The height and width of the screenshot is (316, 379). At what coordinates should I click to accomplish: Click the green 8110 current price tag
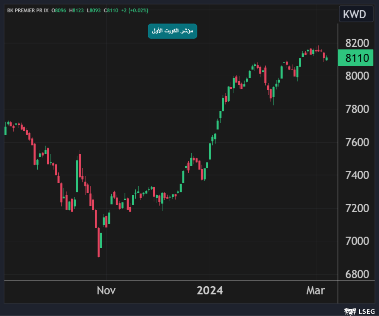(357, 58)
